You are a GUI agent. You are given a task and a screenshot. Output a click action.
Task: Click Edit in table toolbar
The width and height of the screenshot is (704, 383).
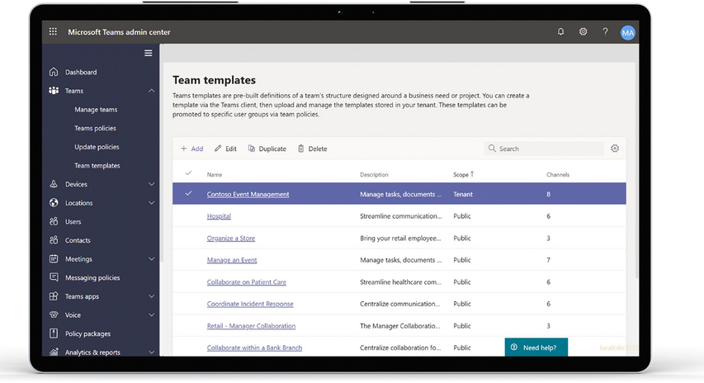(x=225, y=149)
